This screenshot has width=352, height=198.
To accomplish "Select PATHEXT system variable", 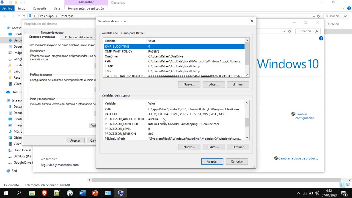I will coord(174,114).
